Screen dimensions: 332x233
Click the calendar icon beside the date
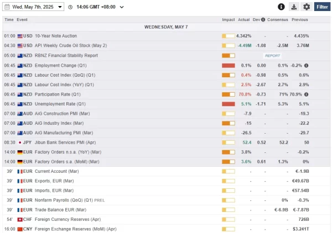[7, 7]
